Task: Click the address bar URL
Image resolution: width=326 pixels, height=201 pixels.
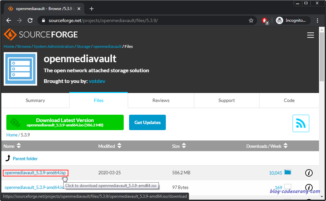Action: (103, 20)
